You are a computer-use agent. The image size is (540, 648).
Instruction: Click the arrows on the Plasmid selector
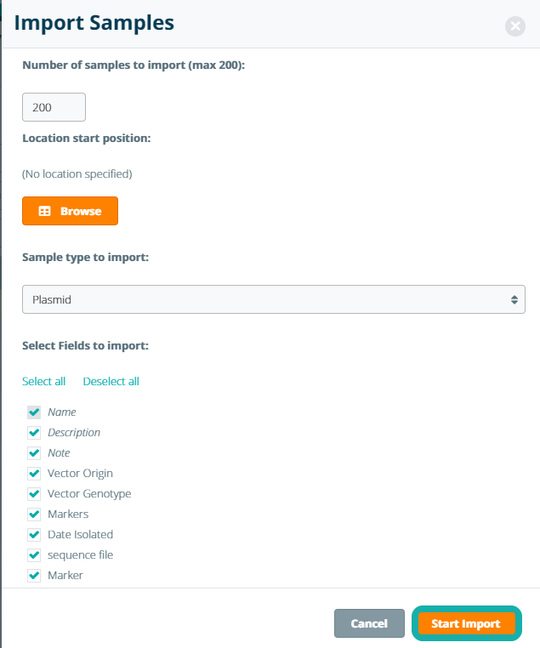click(x=514, y=299)
